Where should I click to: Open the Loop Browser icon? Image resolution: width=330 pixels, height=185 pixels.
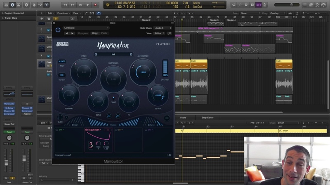[317, 5]
